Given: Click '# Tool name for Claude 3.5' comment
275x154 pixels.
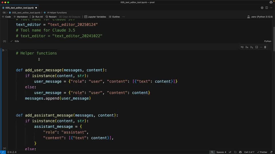Looking at the screenshot, I should coord(46,30).
